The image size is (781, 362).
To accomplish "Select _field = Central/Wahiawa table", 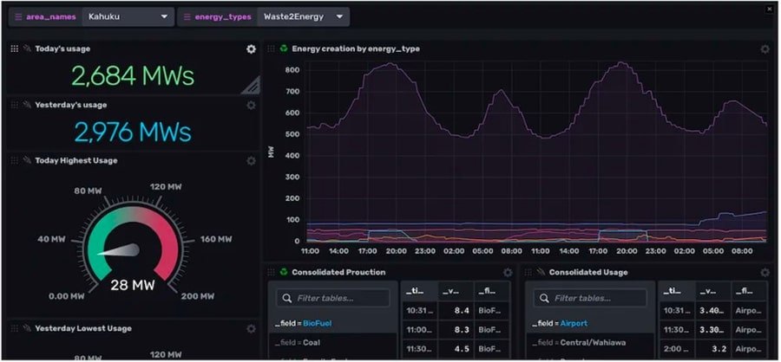I will tap(574, 342).
